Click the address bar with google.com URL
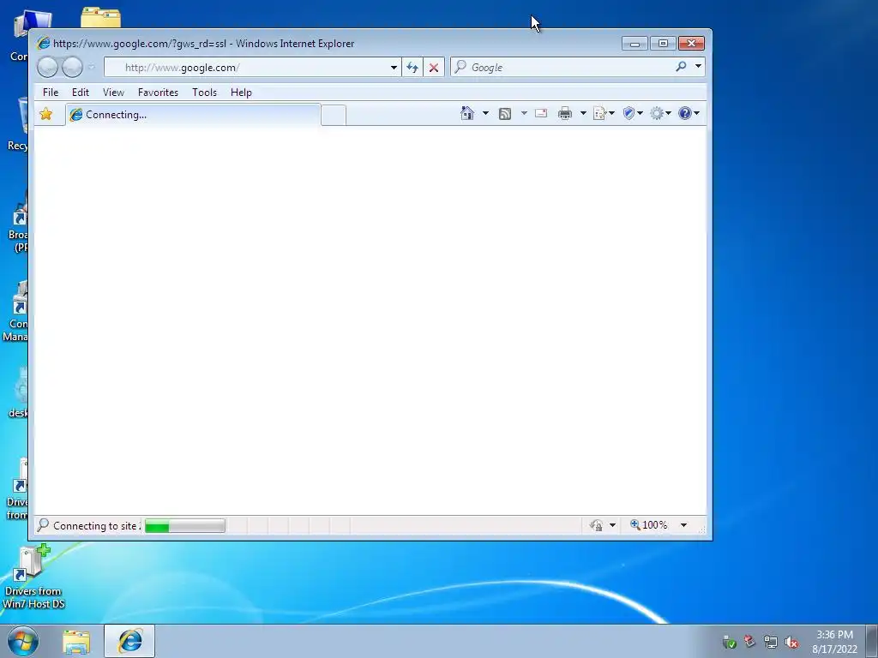Screen dimensions: 878x658 click(x=246, y=67)
